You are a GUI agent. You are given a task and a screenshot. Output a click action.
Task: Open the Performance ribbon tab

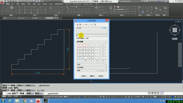point(77,4)
